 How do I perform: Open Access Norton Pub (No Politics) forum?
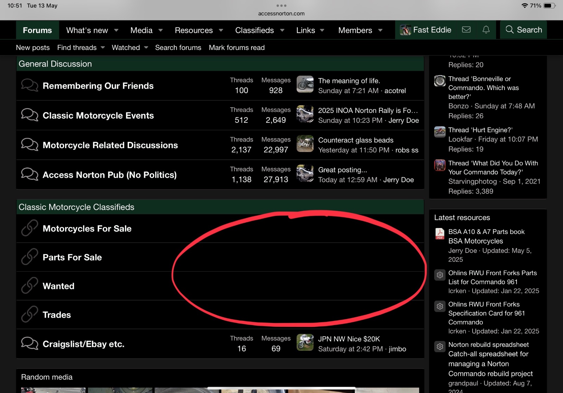[x=109, y=175]
